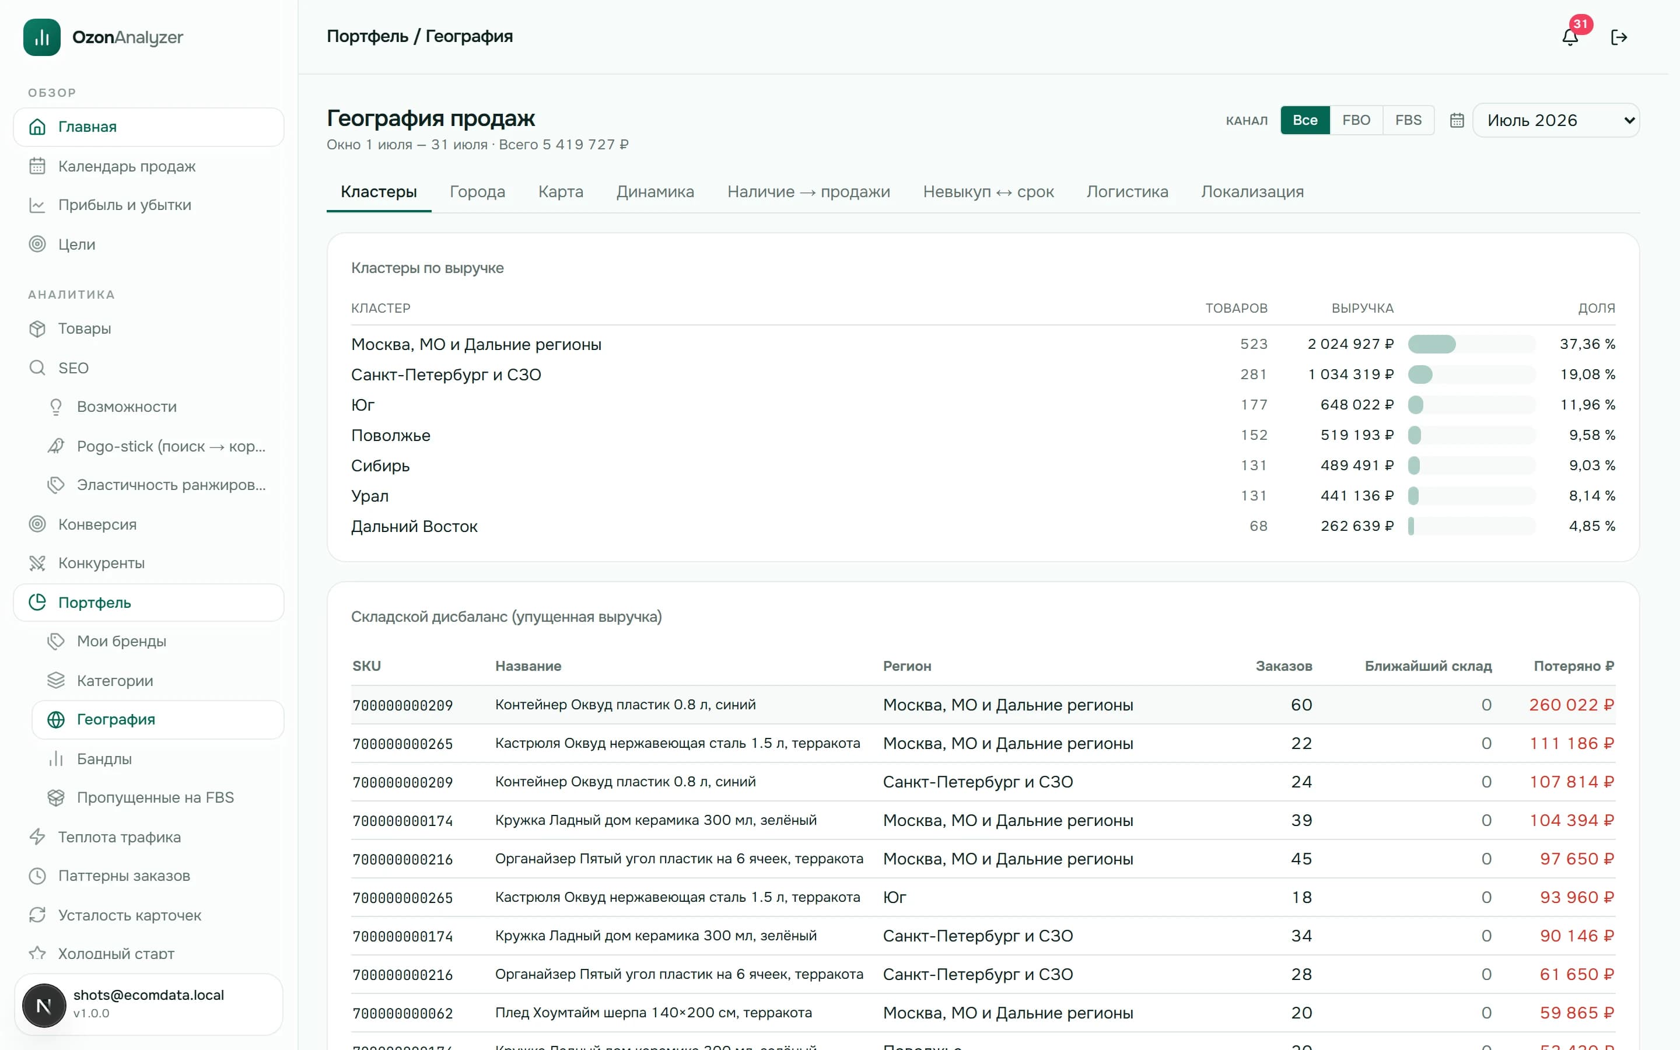Click the Бандлы bars icon

point(56,758)
